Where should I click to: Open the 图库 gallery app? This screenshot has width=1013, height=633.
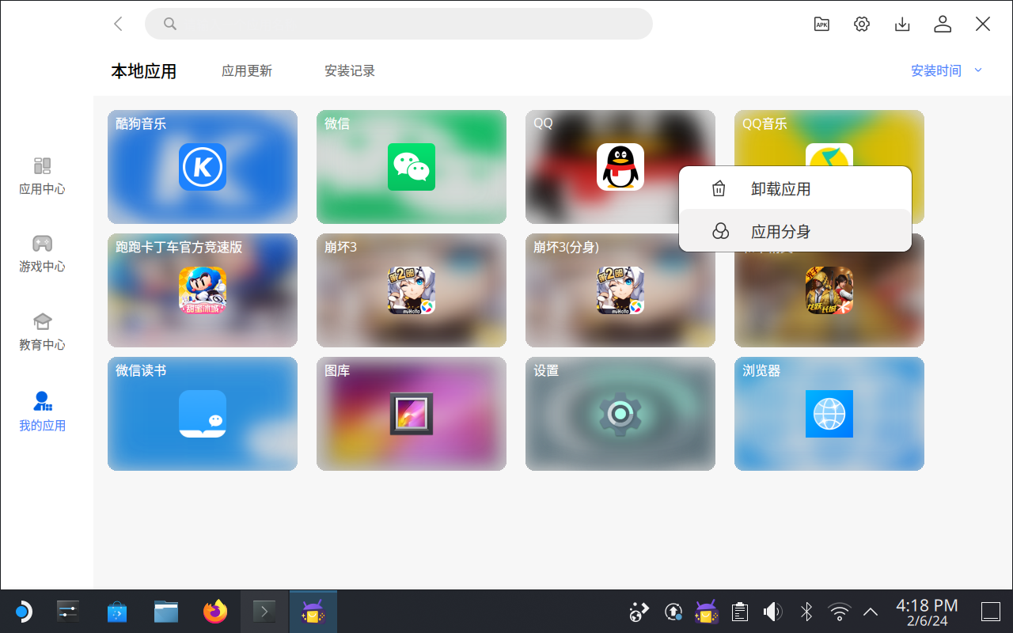pos(412,414)
